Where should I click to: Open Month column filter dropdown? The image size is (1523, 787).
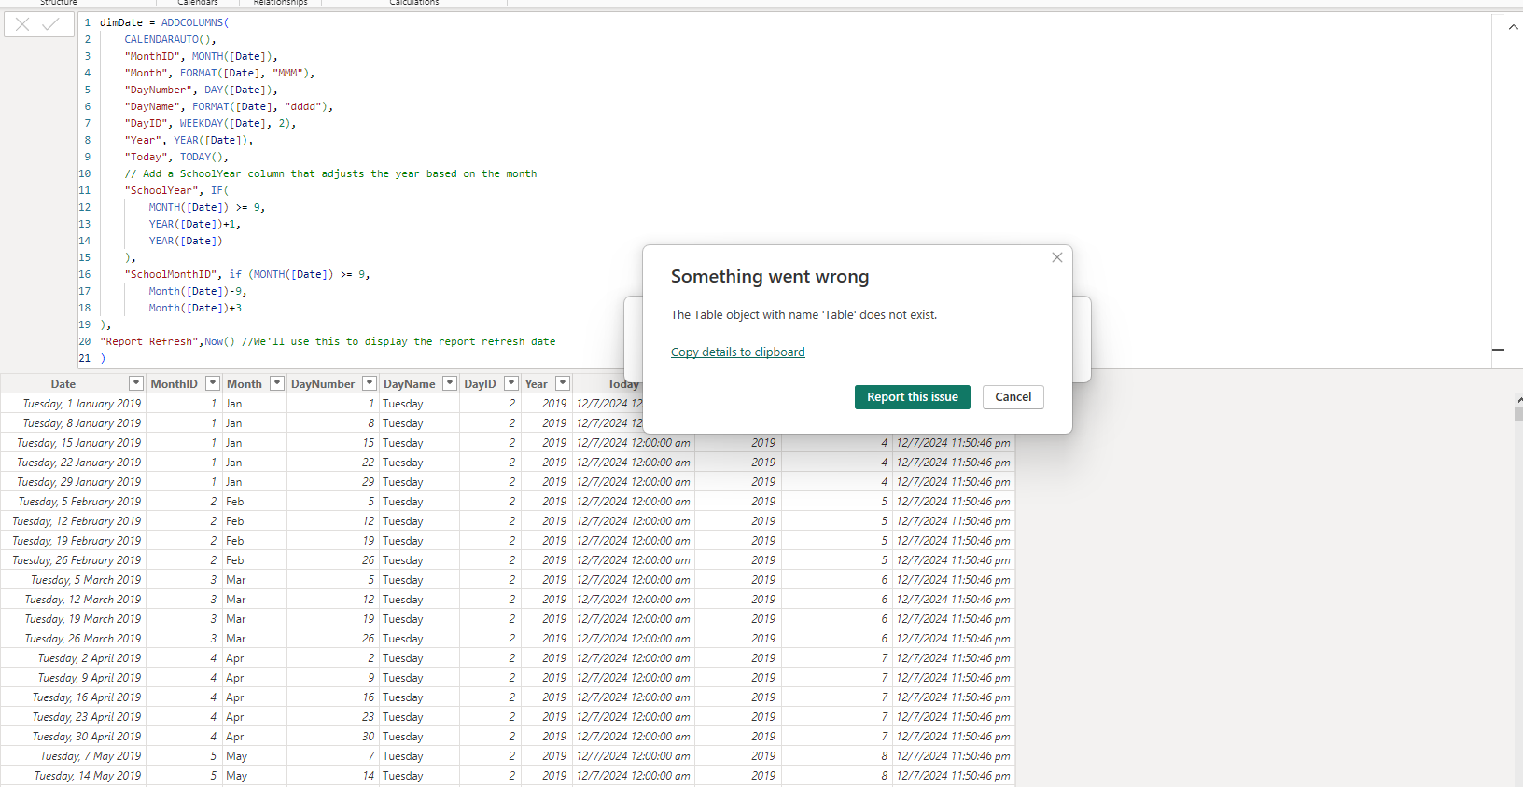[277, 383]
